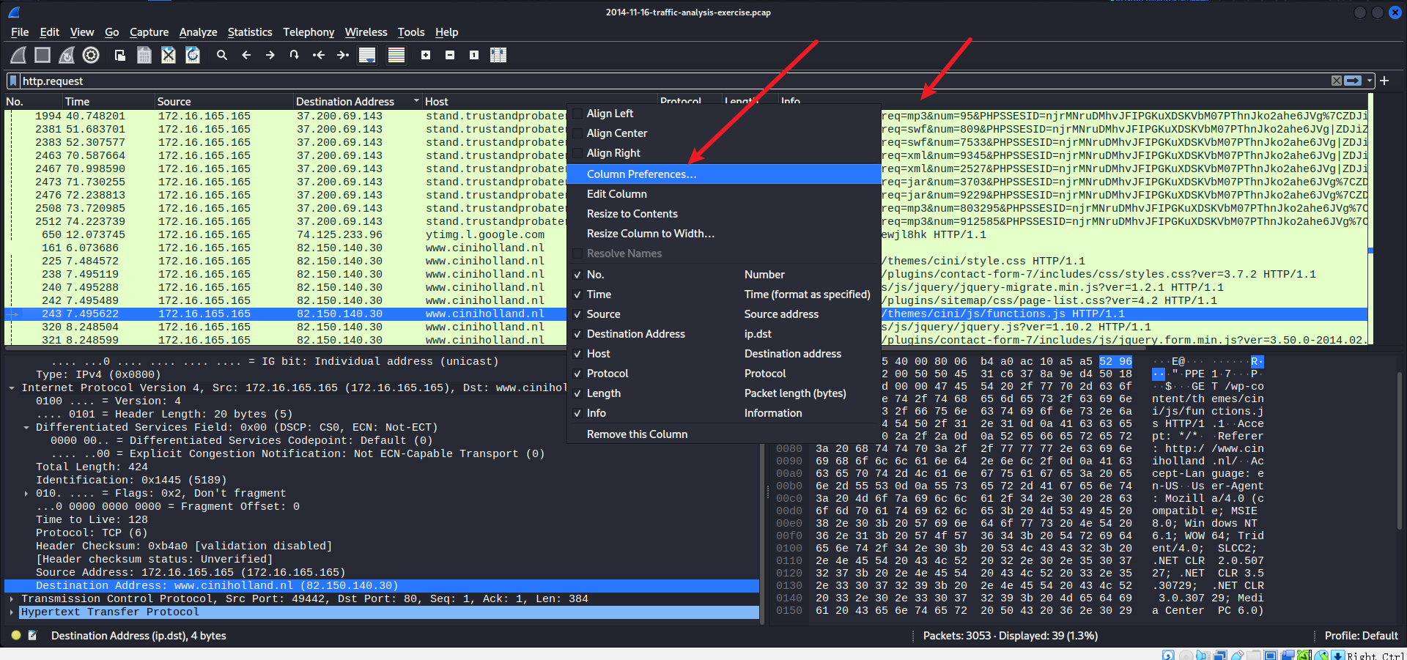Click the Profile: Default status label
Viewport: 1407px width, 660px height.
pos(1361,636)
